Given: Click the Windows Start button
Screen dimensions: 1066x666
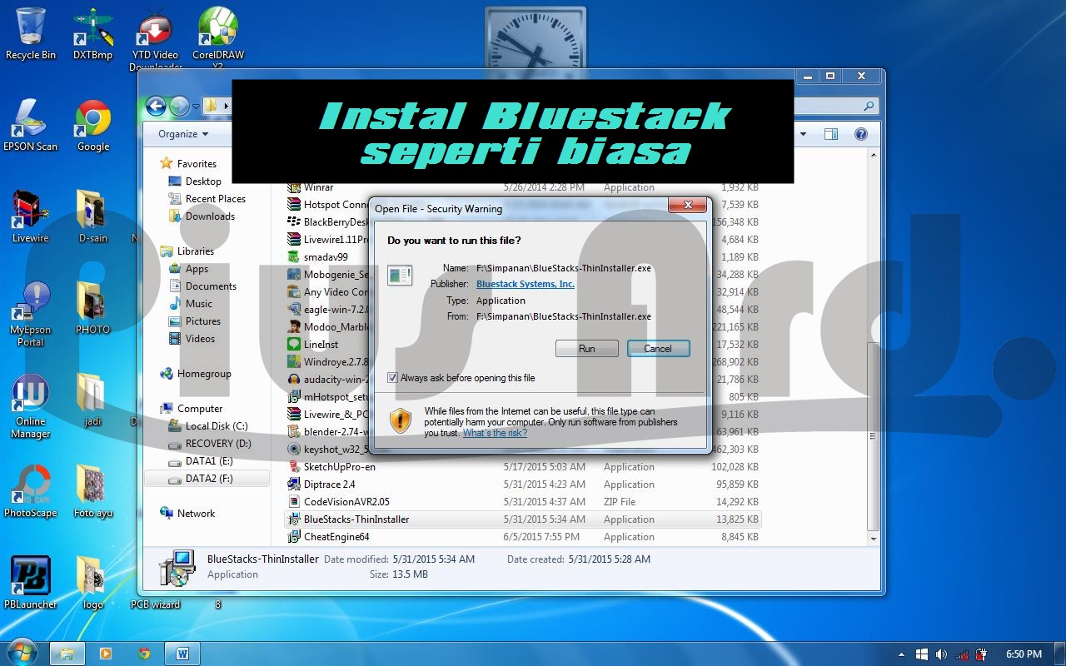Looking at the screenshot, I should [21, 652].
